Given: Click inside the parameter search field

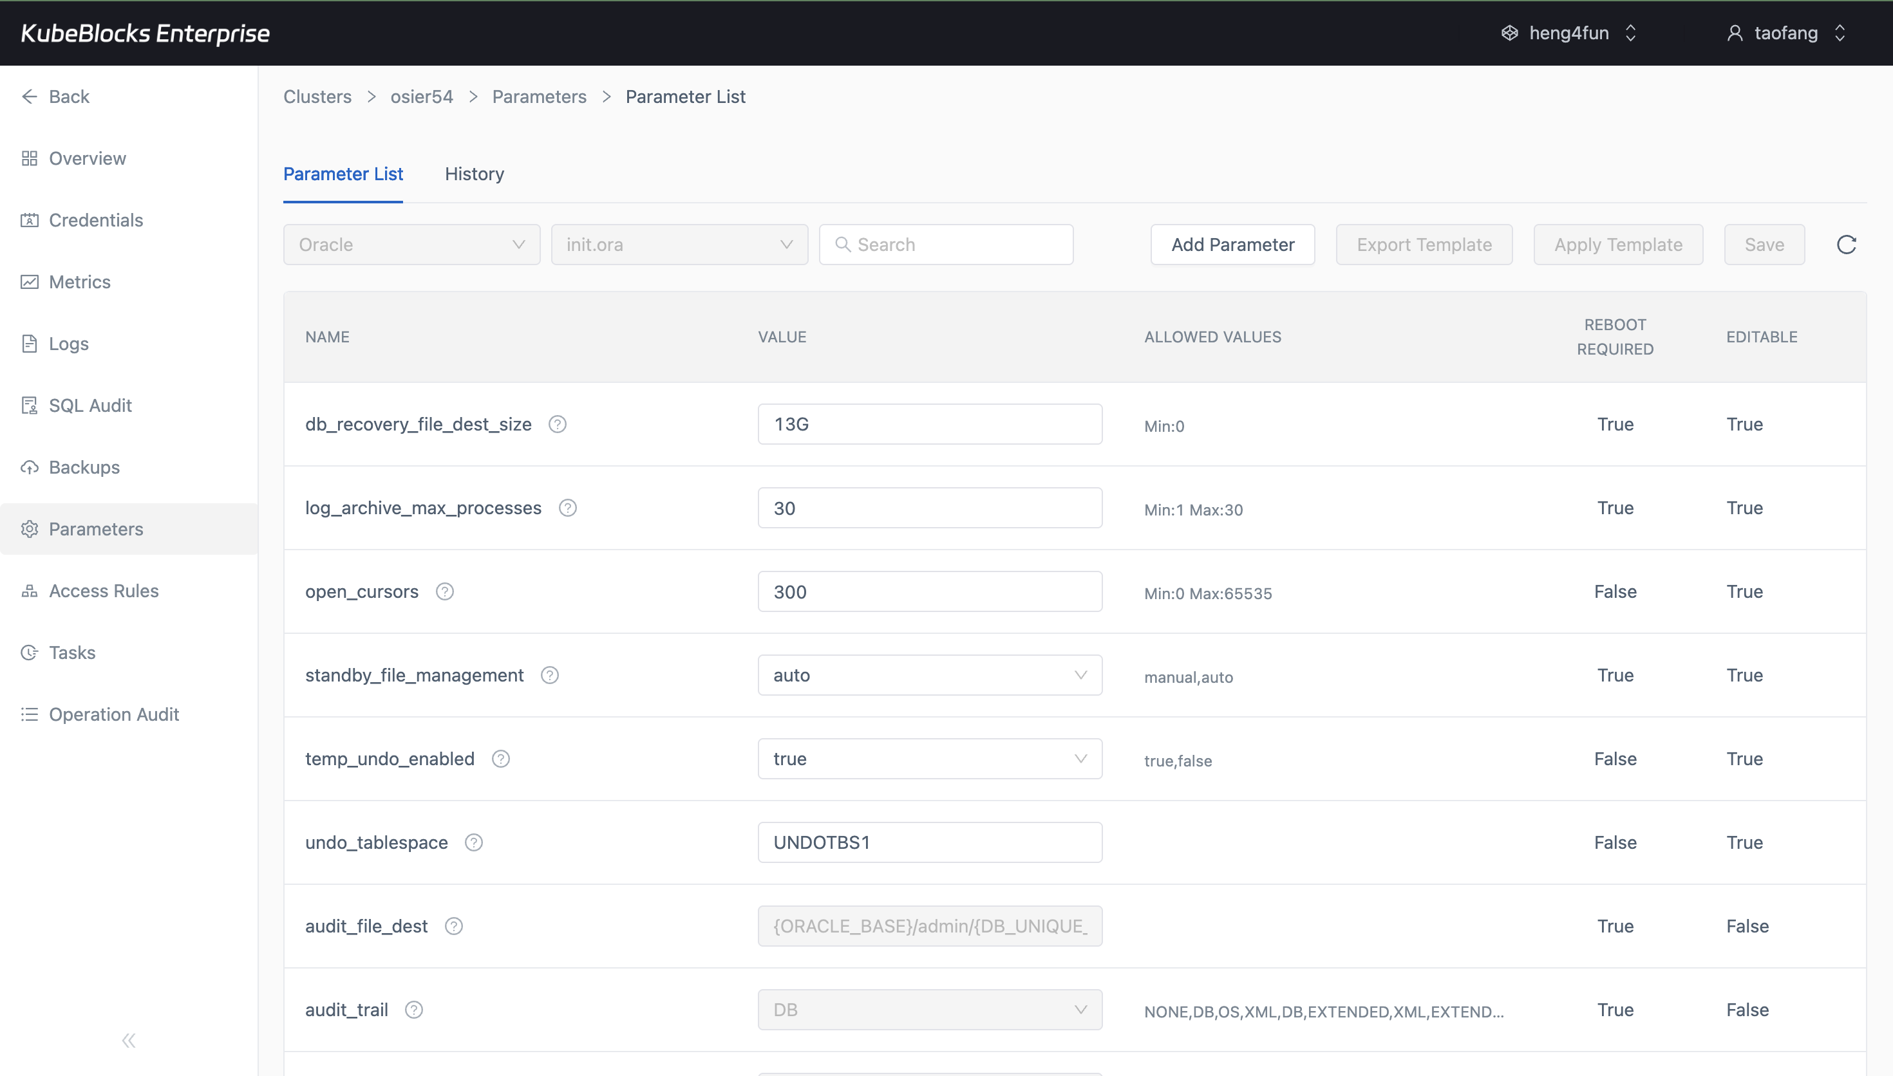Looking at the screenshot, I should click(946, 244).
